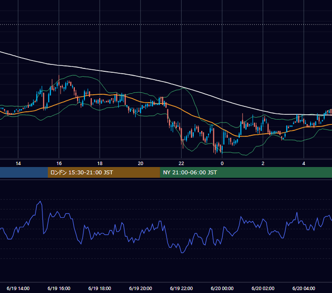Click the NY 21:00-06:00 JST session band
332x293 pixels.
(x=246, y=172)
